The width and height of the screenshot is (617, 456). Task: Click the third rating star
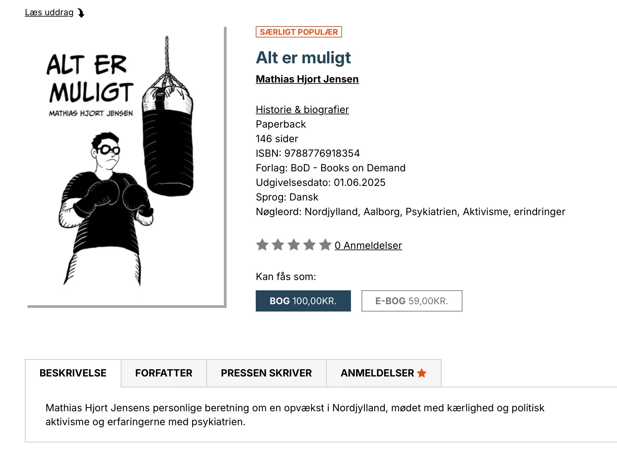[x=294, y=245]
